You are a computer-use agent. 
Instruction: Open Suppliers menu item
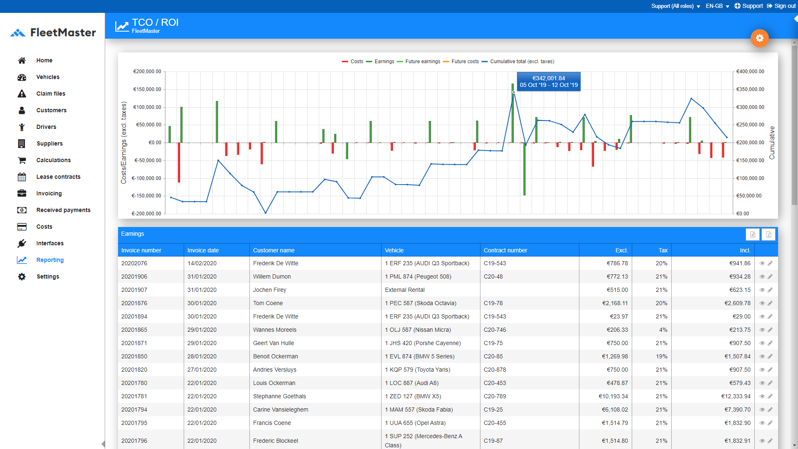click(49, 144)
